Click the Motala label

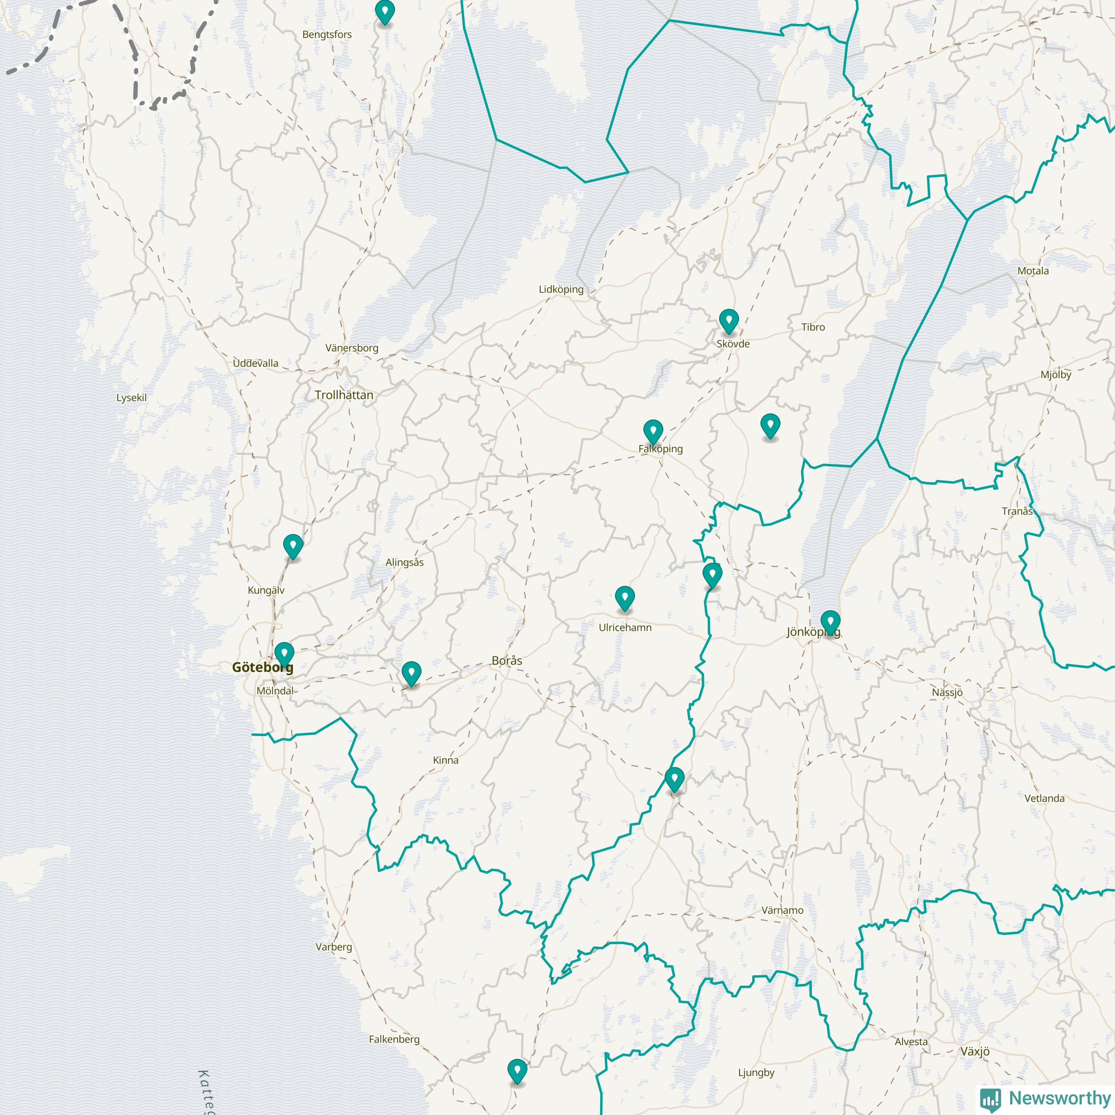(1033, 270)
